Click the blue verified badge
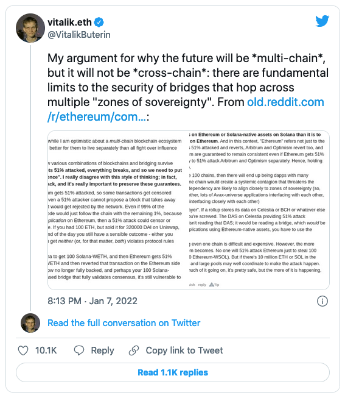The width and height of the screenshot is (345, 398). pyautogui.click(x=99, y=23)
